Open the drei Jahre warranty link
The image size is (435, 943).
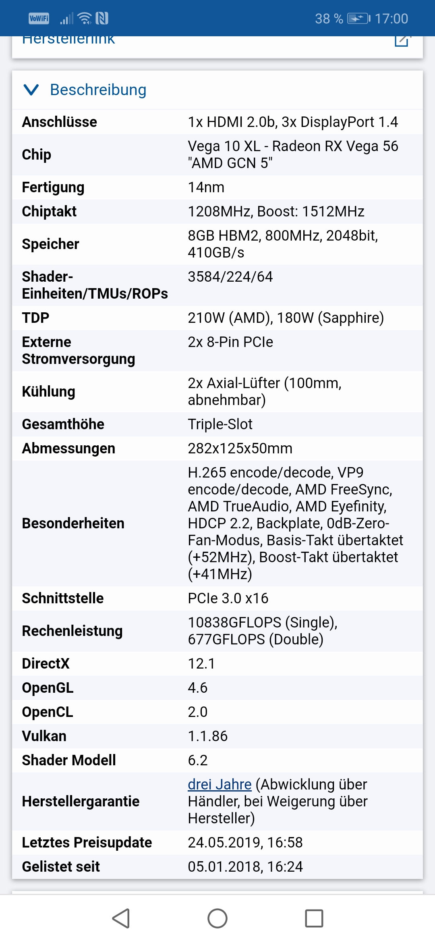(220, 784)
